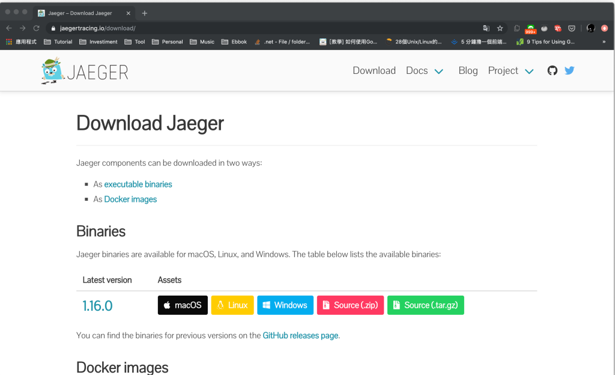
Task: Open the LINE extension with 999+ badge
Action: coord(530,29)
